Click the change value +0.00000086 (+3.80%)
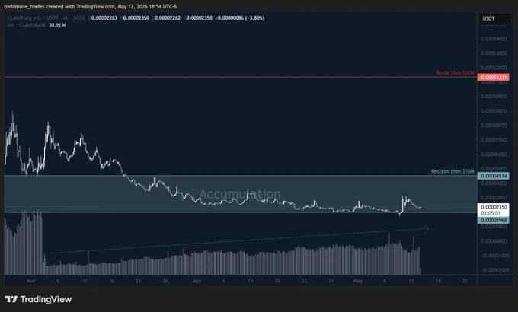The image size is (518, 312). click(240, 18)
